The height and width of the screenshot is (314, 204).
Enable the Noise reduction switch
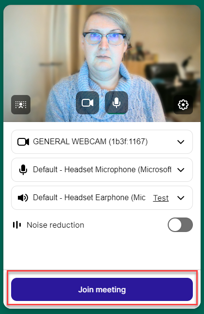(180, 225)
